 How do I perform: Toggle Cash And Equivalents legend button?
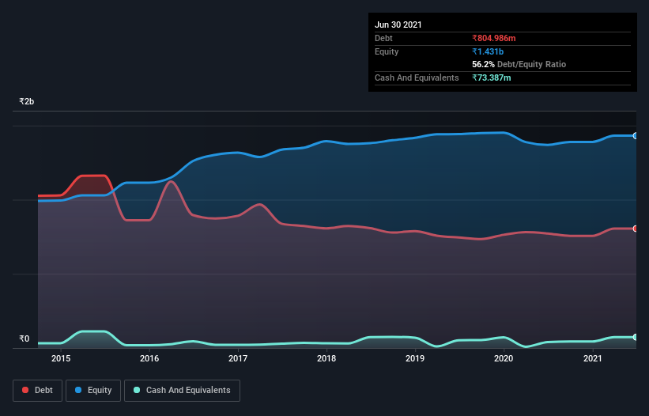pos(182,391)
